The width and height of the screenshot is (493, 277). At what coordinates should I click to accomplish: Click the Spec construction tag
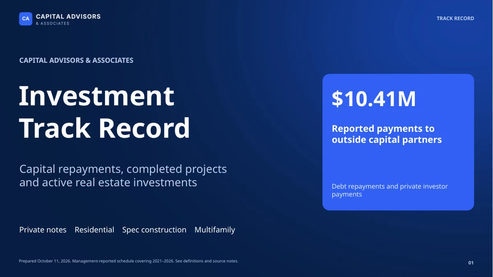(x=154, y=230)
